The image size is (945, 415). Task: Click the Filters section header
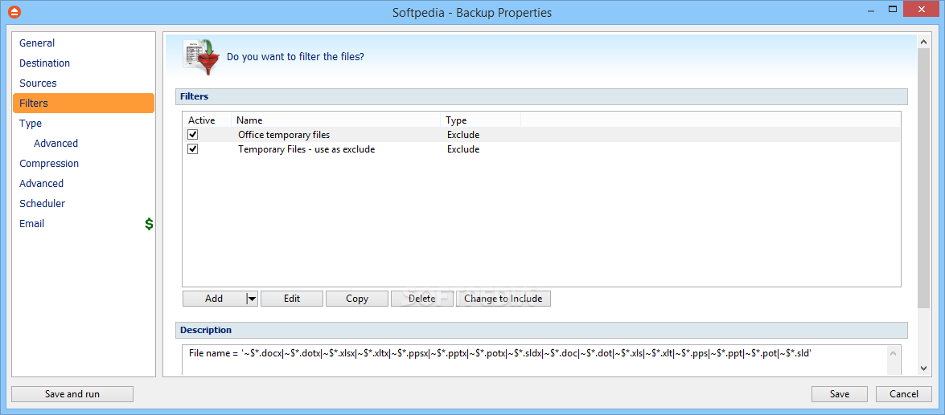pos(541,96)
